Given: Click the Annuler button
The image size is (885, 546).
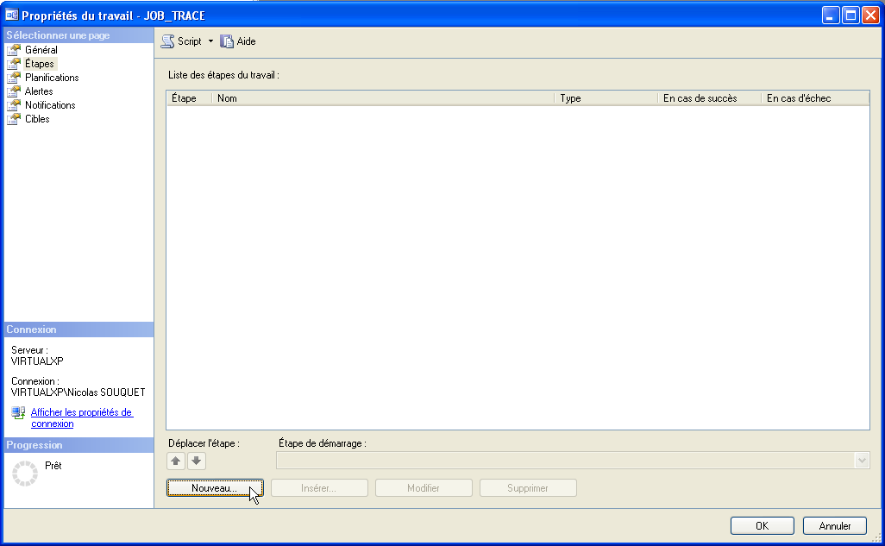Looking at the screenshot, I should point(834,526).
